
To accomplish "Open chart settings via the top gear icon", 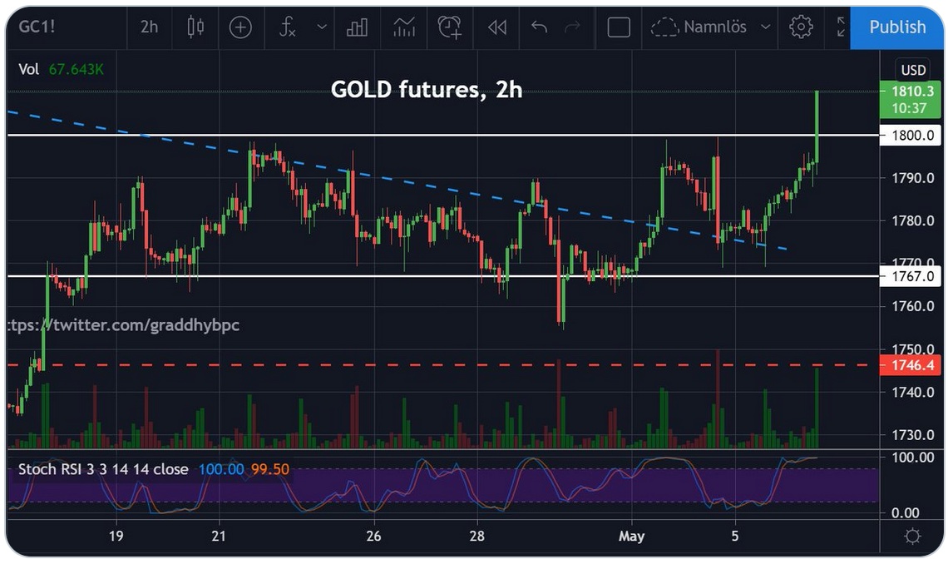I will (x=800, y=27).
